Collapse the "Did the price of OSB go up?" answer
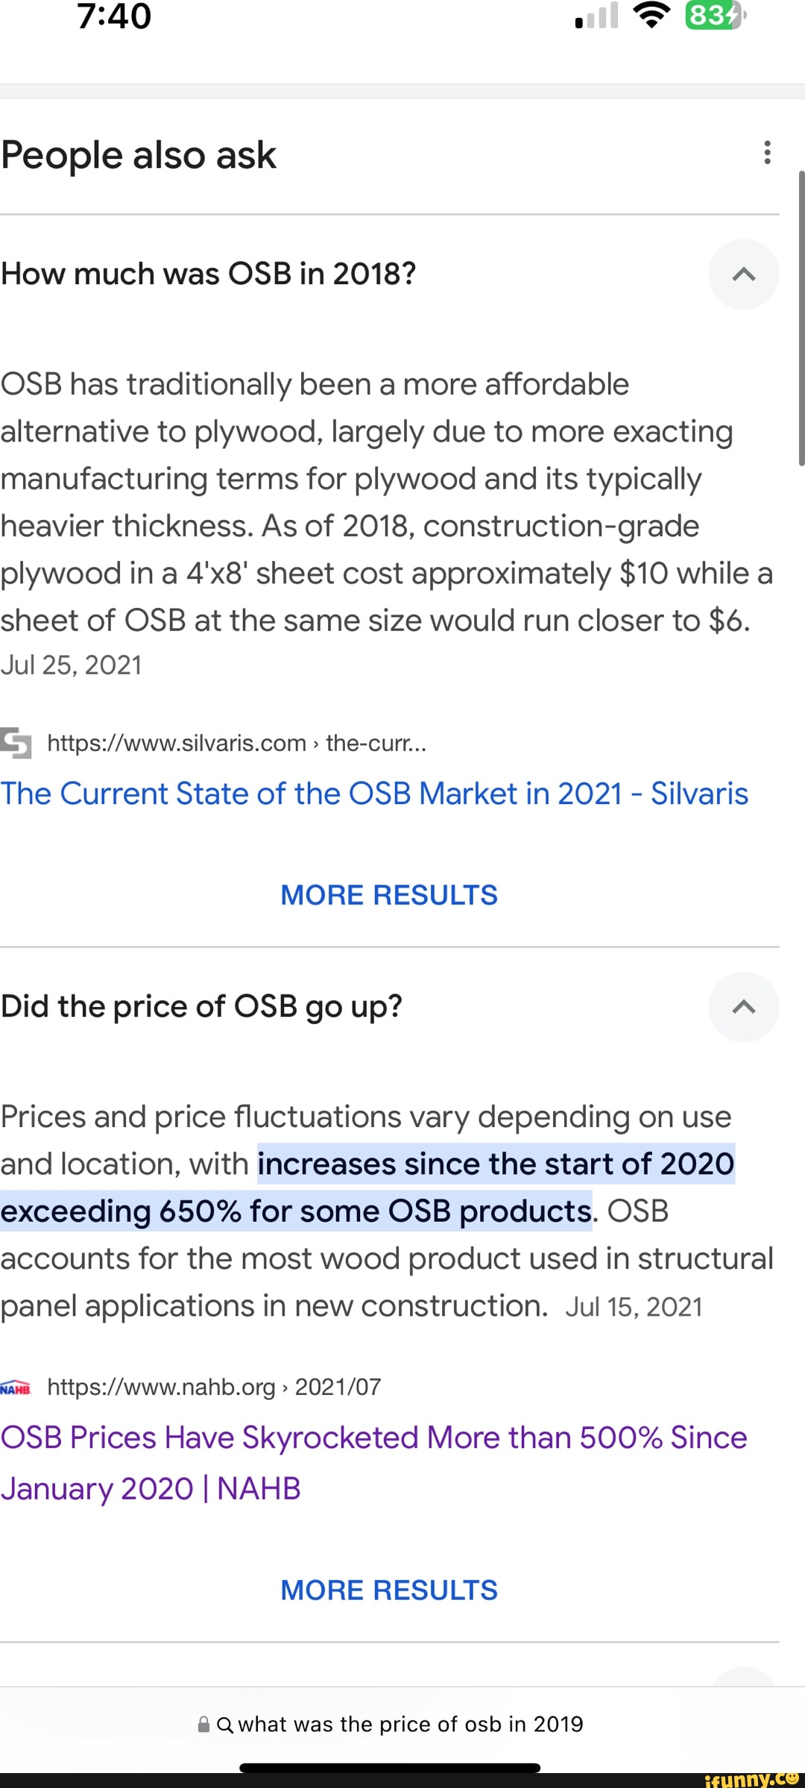Screen dimensions: 805x1788 coord(743,1007)
